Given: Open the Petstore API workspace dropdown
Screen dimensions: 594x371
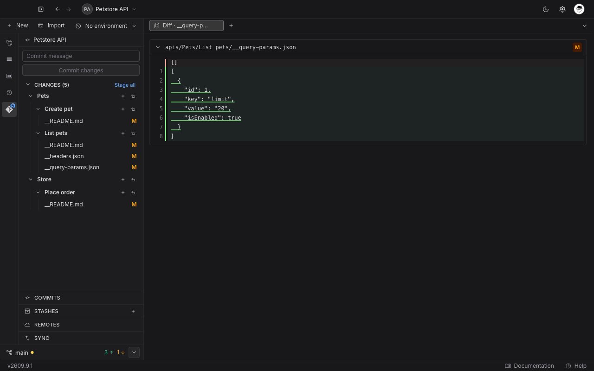Looking at the screenshot, I should [110, 9].
